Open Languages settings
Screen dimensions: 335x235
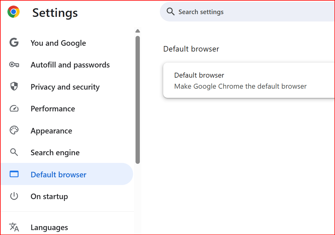click(x=49, y=228)
